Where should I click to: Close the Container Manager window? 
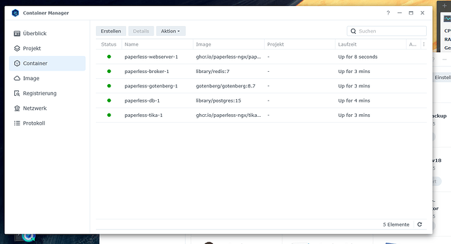point(422,13)
